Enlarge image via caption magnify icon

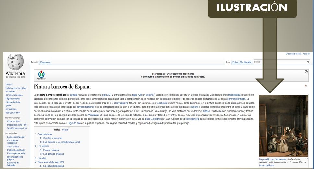coord(307,159)
